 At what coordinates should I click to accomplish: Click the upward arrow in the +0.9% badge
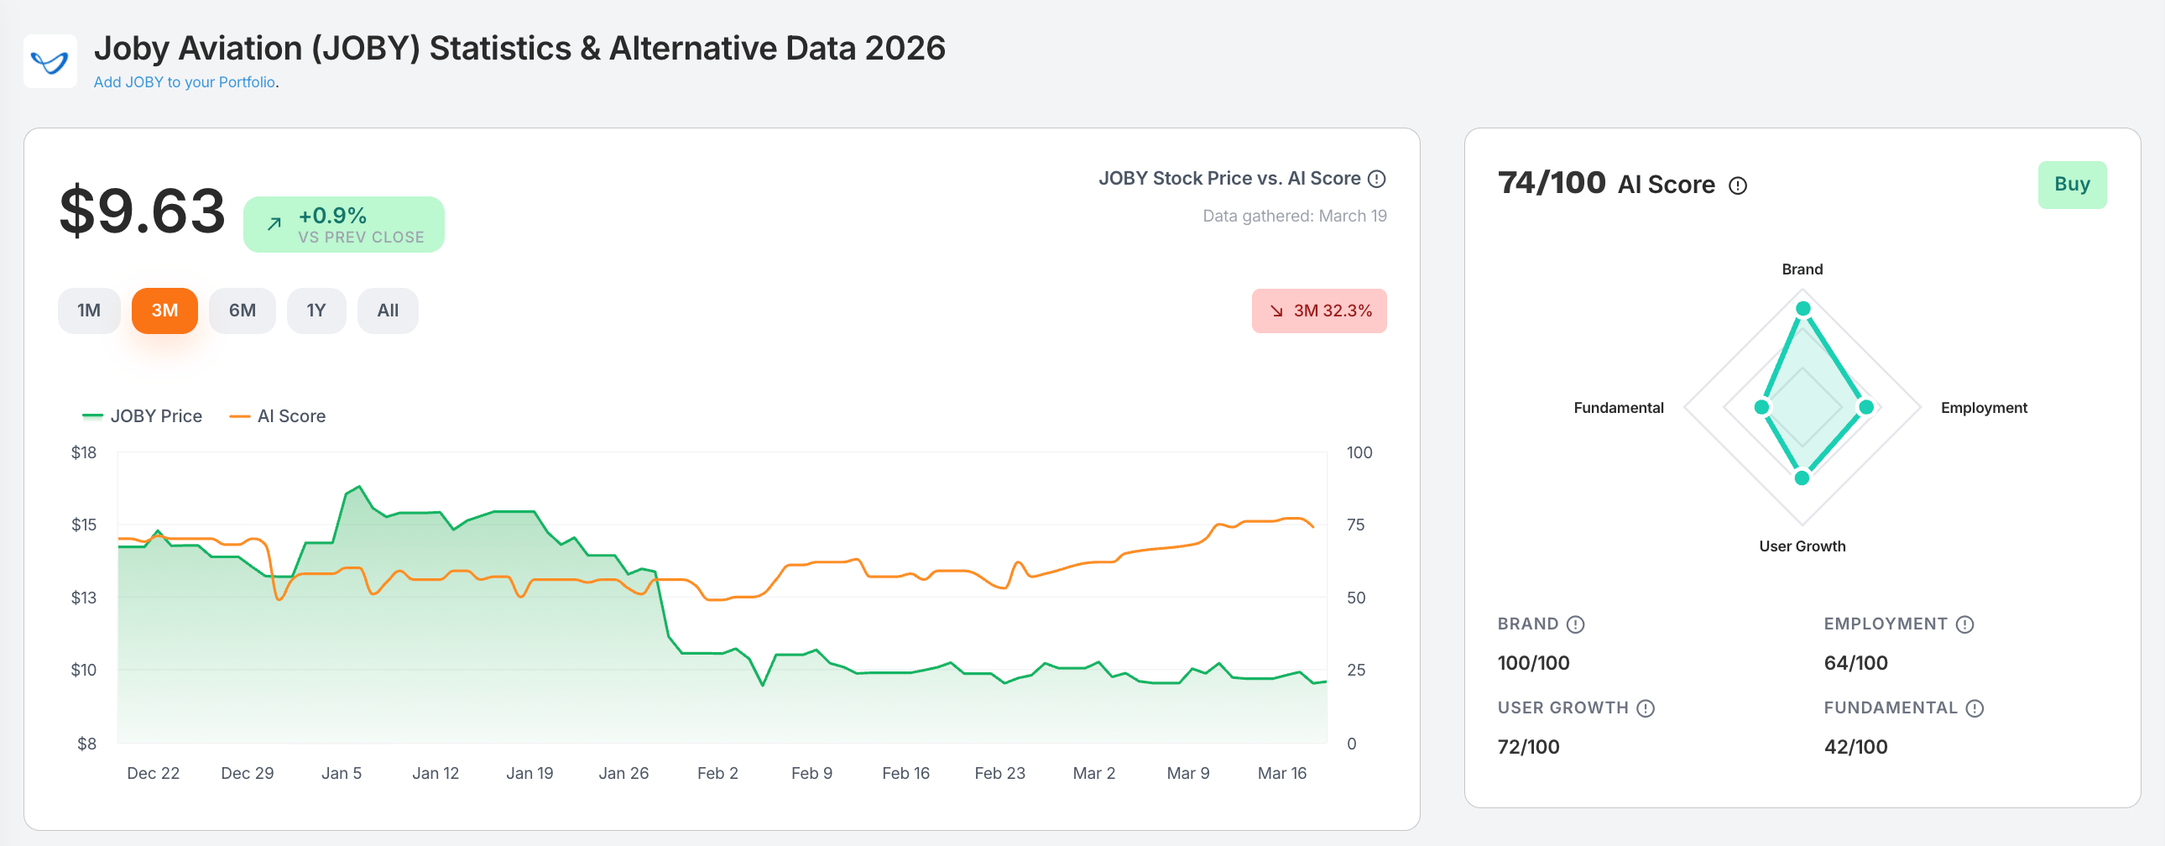coord(274,225)
